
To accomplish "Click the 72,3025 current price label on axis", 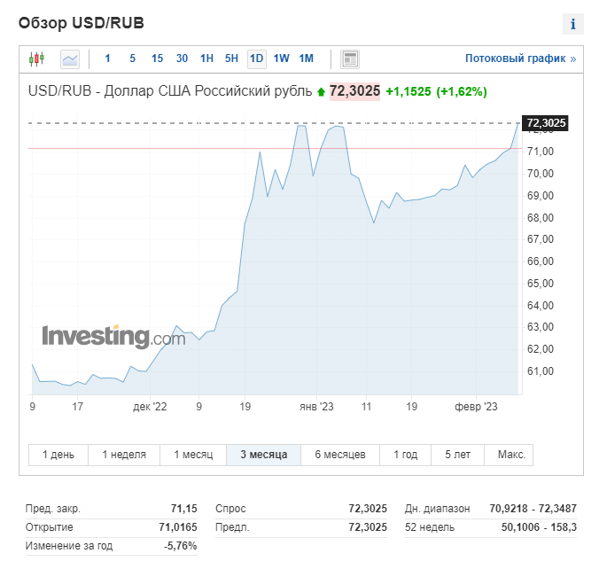I will click(x=546, y=123).
